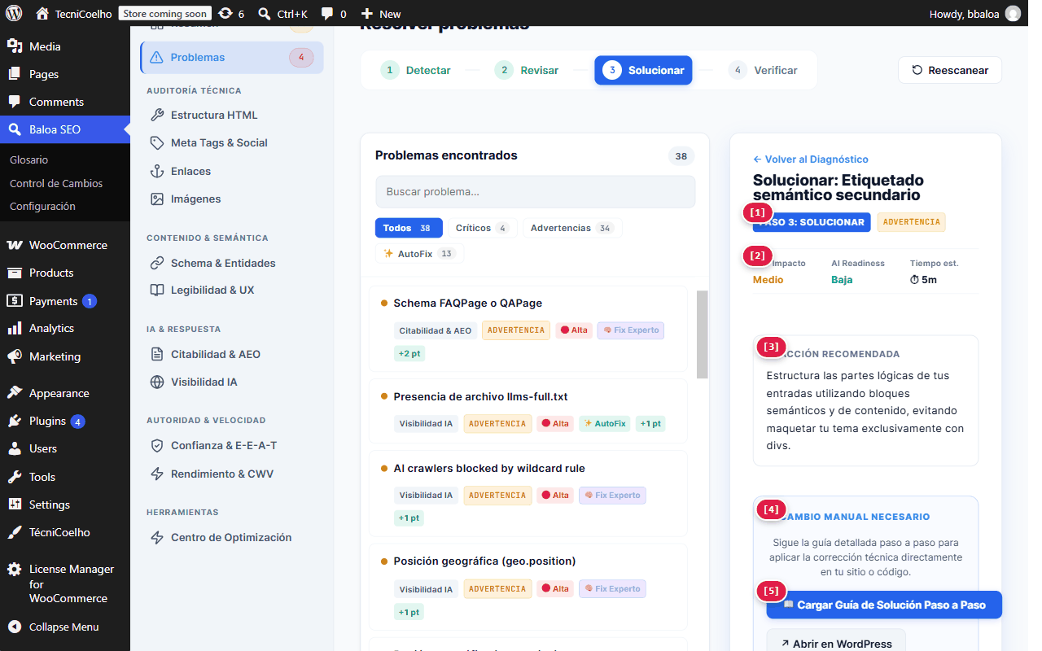Click the Marketing megaphone icon

click(x=14, y=356)
